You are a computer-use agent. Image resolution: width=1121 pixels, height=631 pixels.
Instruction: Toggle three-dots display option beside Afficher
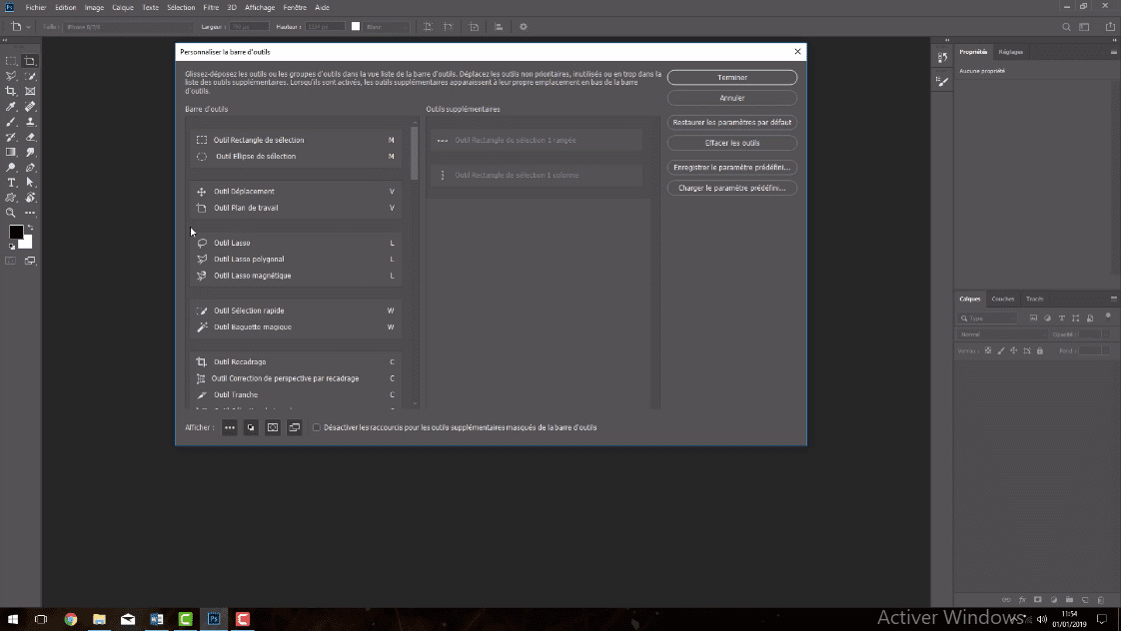230,427
